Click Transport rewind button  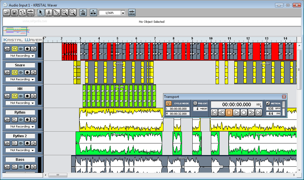click(221, 112)
